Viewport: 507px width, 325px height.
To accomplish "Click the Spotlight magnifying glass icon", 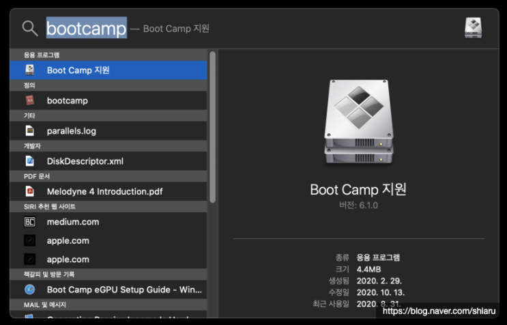I will pos(30,29).
